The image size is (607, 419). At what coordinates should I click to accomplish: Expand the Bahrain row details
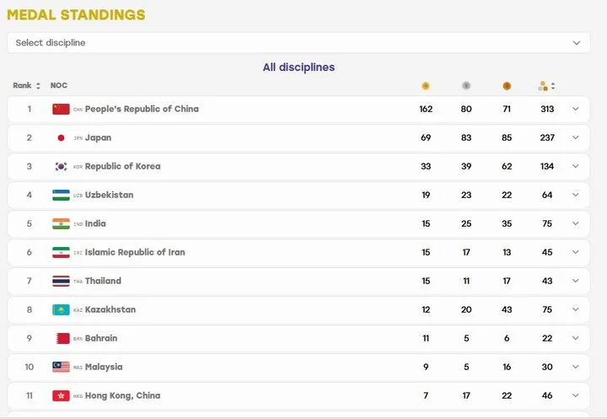(576, 338)
